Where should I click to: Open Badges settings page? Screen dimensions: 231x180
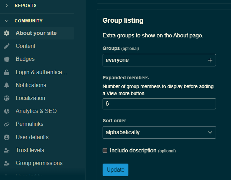coord(25,59)
